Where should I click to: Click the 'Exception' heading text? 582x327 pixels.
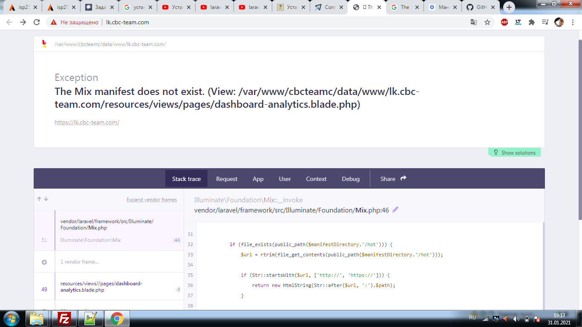pyautogui.click(x=76, y=77)
